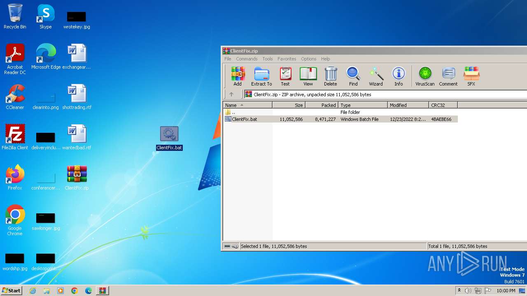Open Windows Explorer from the taskbar
This screenshot has height=296, width=527.
47,291
